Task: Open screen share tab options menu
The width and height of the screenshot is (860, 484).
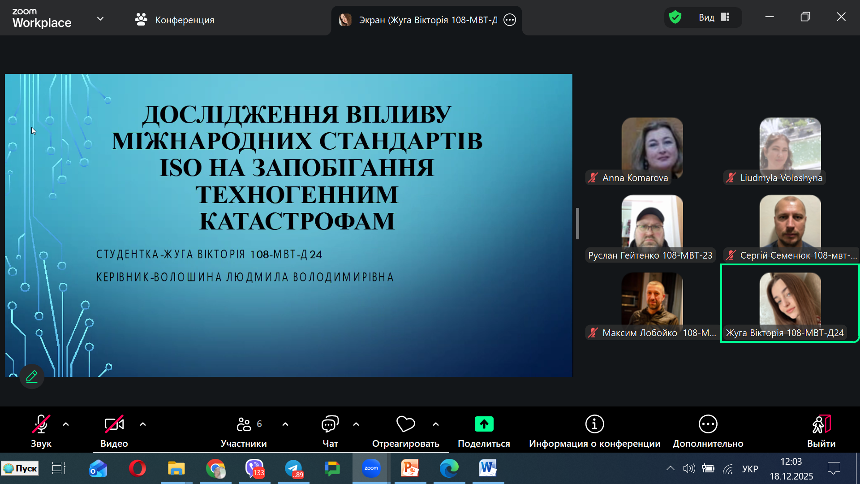Action: 510,20
